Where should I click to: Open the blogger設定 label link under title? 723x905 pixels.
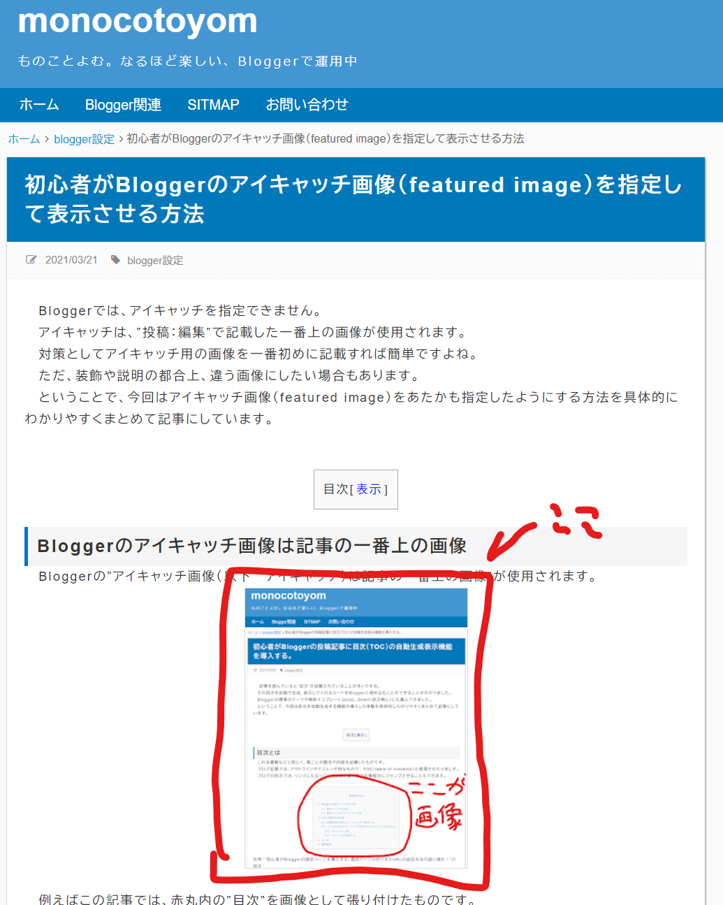pos(155,260)
